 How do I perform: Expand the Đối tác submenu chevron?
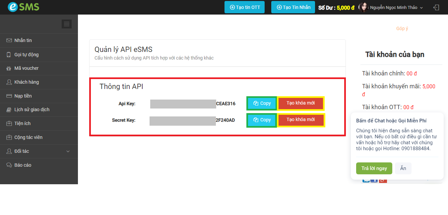pos(68,151)
